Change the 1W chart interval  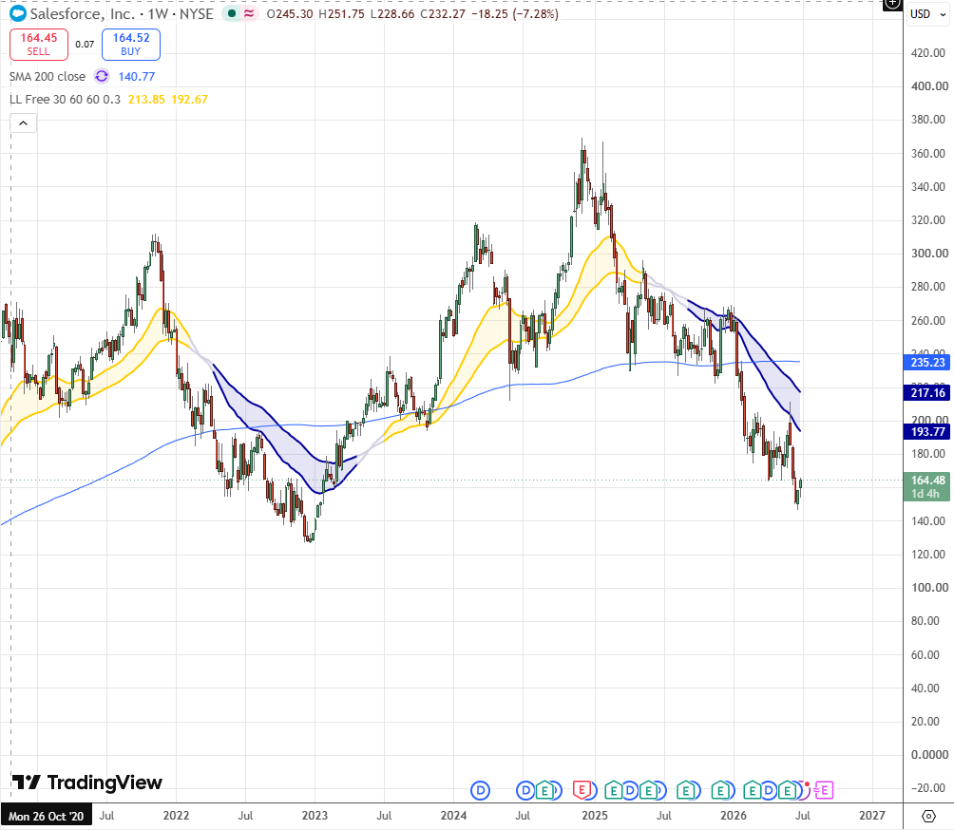(x=158, y=13)
